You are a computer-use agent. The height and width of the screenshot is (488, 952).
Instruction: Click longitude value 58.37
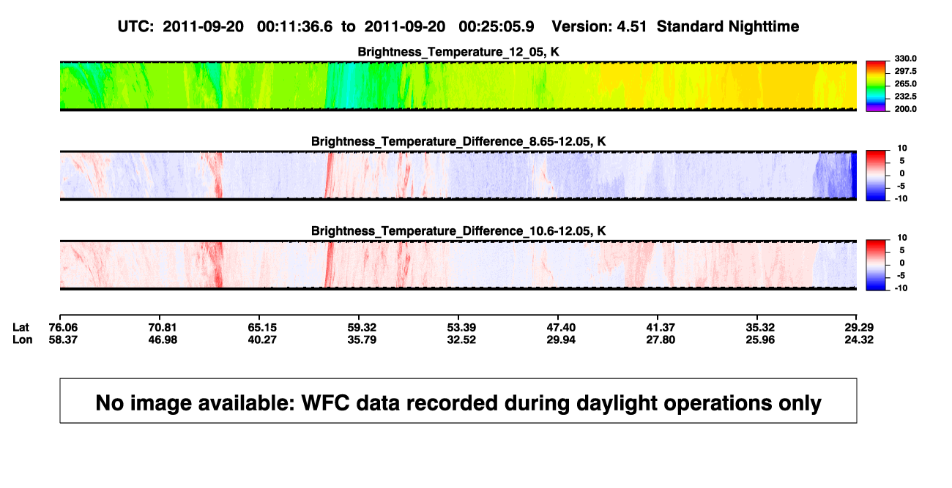click(63, 339)
